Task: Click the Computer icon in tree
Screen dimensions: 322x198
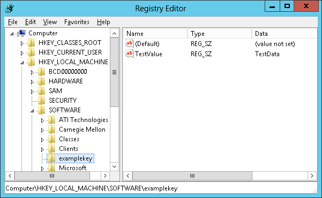Action: pos(21,33)
